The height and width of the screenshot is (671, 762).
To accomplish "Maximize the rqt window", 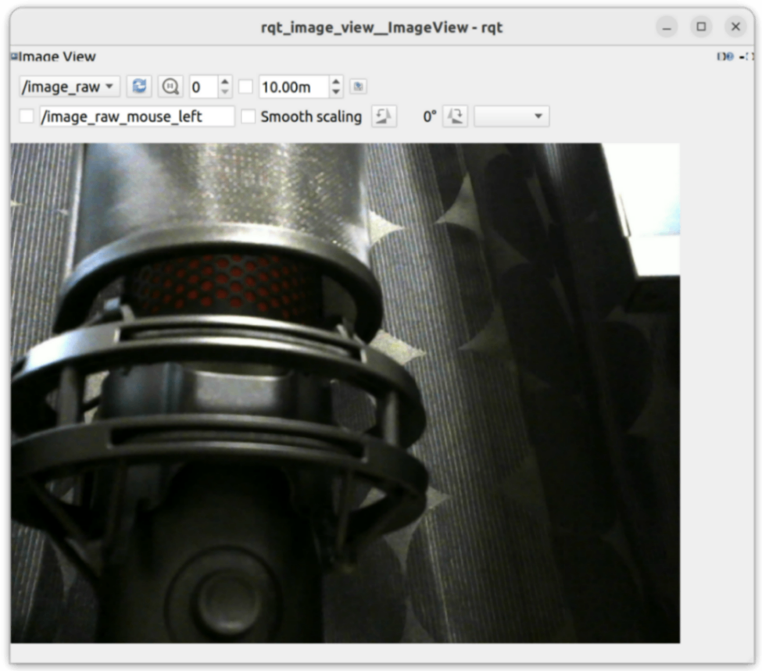I will coord(701,27).
